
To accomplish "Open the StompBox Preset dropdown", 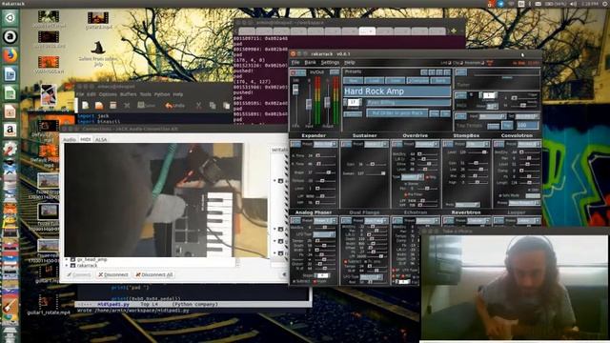I will click(x=478, y=144).
